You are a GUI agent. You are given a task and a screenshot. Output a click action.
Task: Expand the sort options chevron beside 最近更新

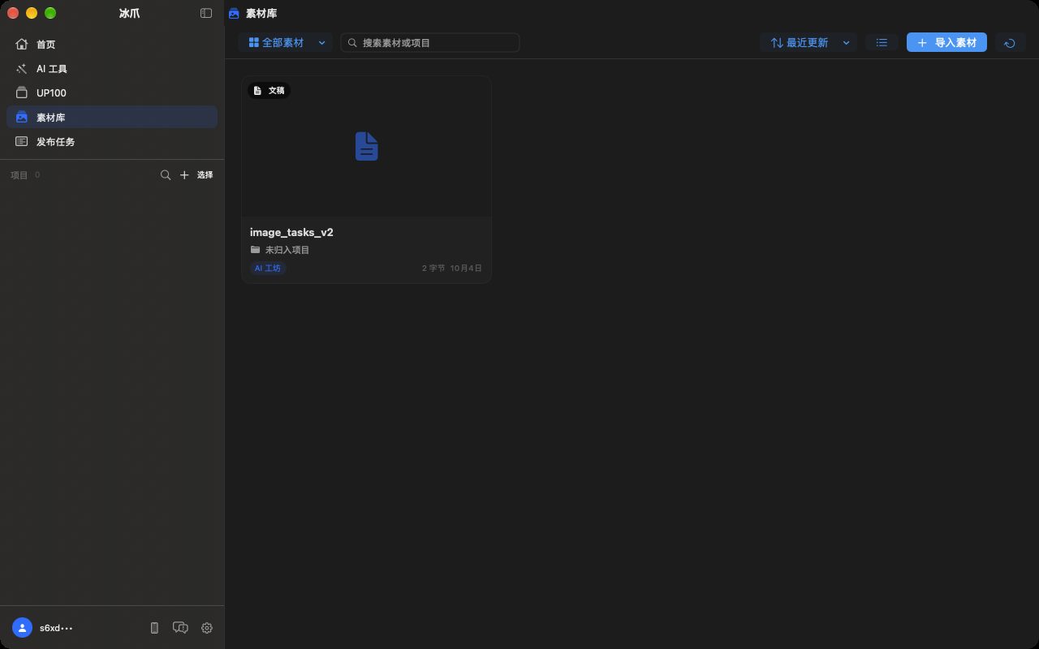coord(847,43)
